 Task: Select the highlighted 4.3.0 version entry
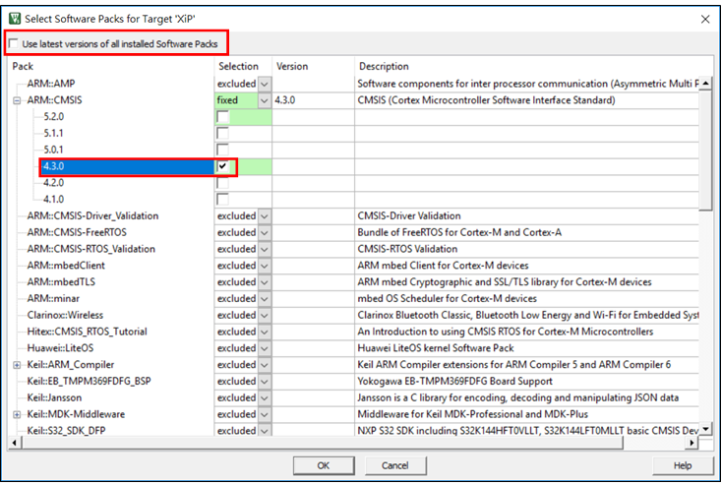(128, 166)
